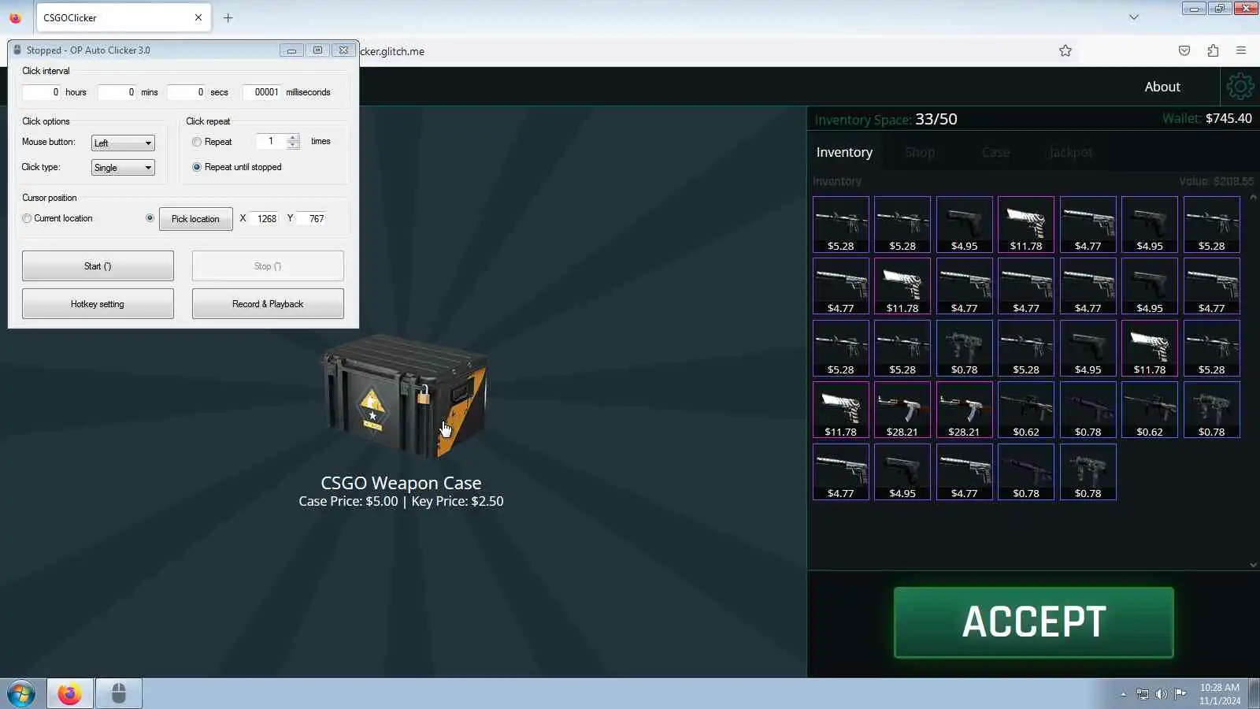Viewport: 1260px width, 709px height.
Task: Click the X coordinate field
Action: click(x=265, y=218)
